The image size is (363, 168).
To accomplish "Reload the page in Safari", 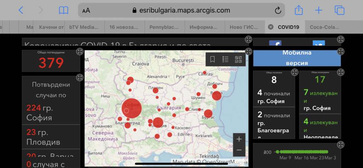I will pos(278,10).
